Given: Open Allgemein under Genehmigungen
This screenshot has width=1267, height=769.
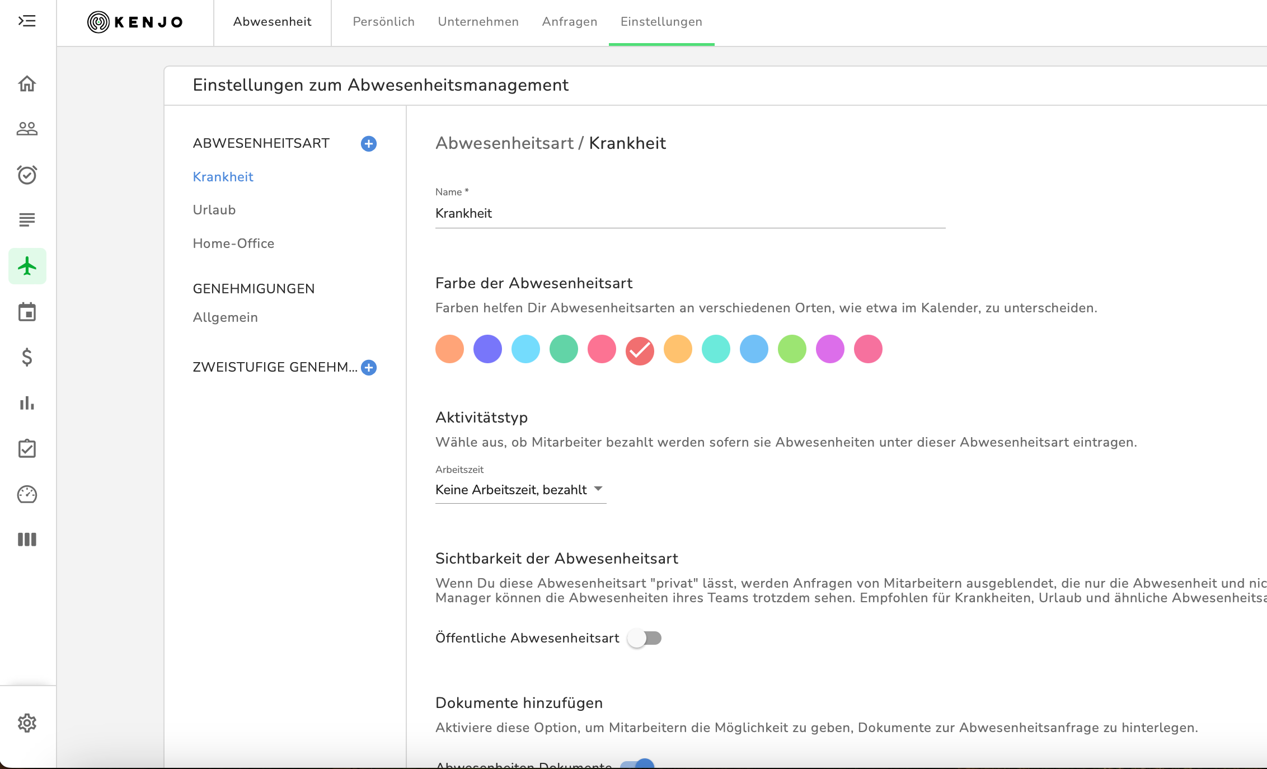Looking at the screenshot, I should (225, 317).
